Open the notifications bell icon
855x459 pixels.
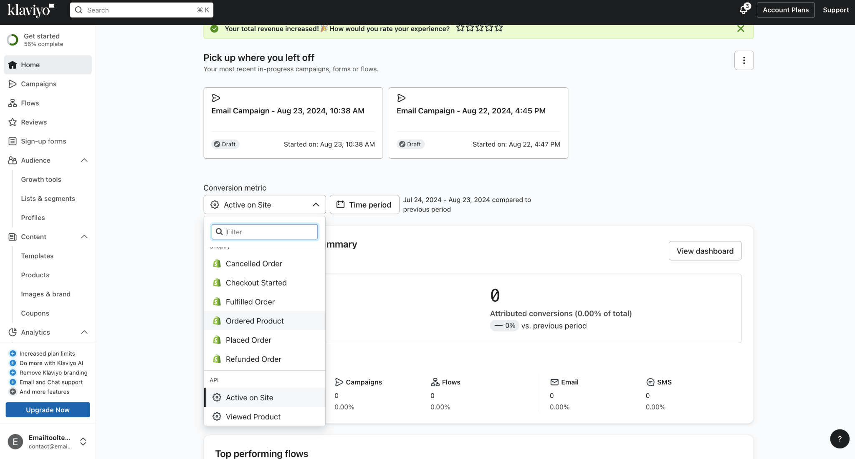(744, 10)
